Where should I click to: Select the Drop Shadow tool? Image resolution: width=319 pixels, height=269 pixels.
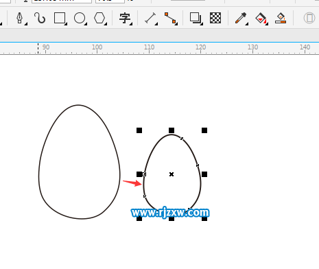(196, 18)
